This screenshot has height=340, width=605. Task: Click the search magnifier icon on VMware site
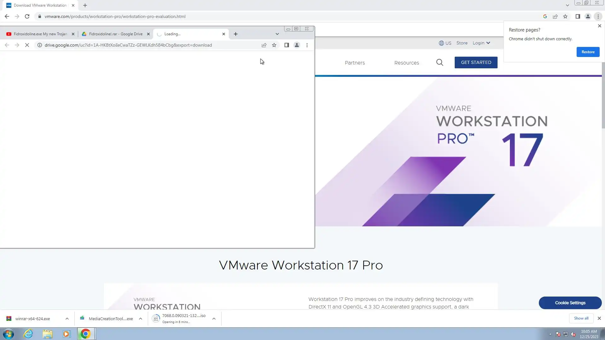(x=440, y=63)
